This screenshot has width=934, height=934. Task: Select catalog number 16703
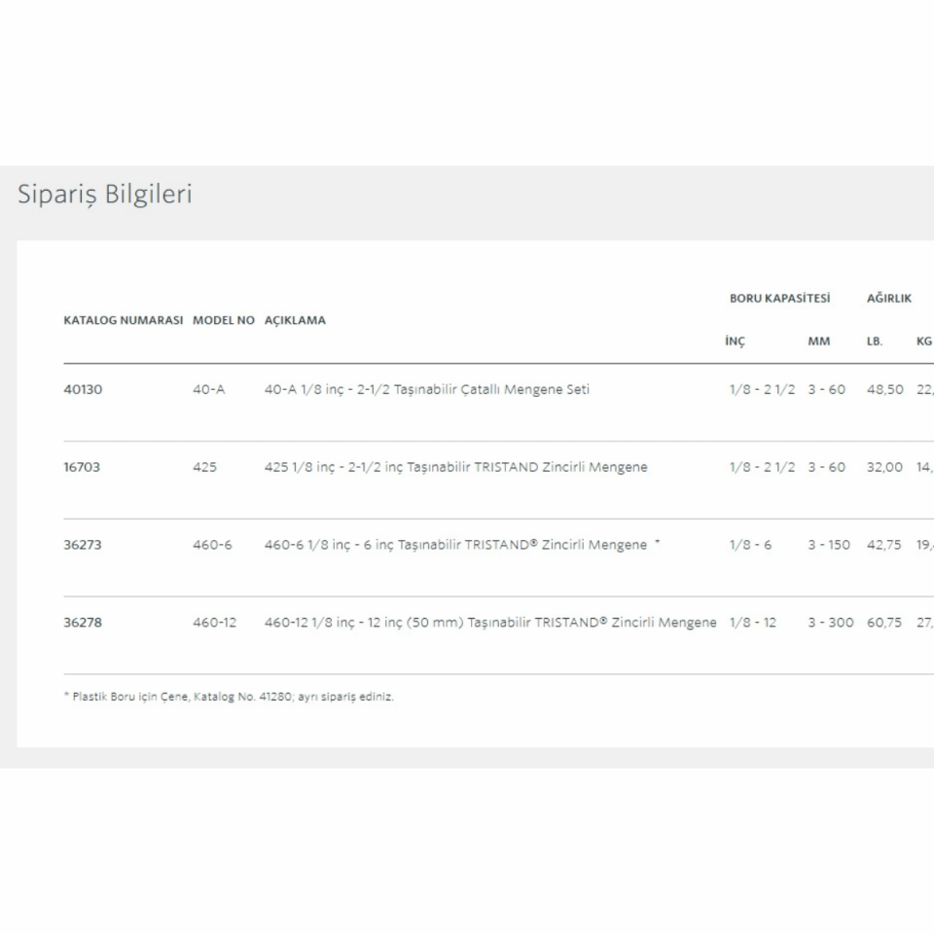coord(82,467)
